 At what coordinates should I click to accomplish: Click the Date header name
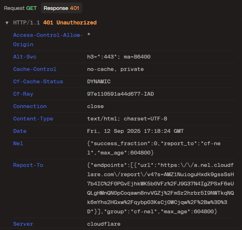tap(20, 131)
